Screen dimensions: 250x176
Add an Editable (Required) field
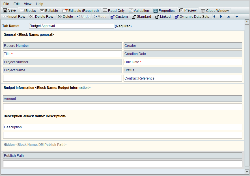point(80,10)
